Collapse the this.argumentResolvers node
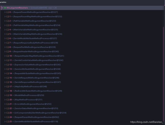The height and width of the screenshot is (125, 165). [2, 8]
